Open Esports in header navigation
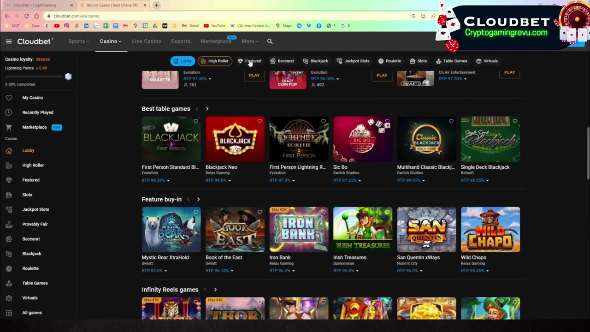Image resolution: width=590 pixels, height=332 pixels. (181, 41)
